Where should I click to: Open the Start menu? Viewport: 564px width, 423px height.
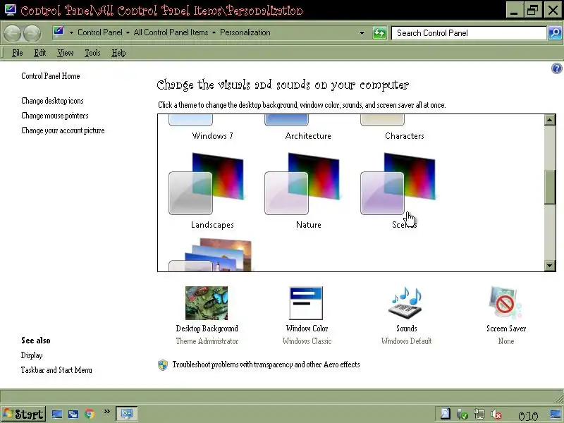[x=24, y=414]
